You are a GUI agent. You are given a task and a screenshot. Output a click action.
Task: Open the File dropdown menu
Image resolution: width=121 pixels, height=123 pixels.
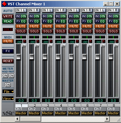pos(8,92)
